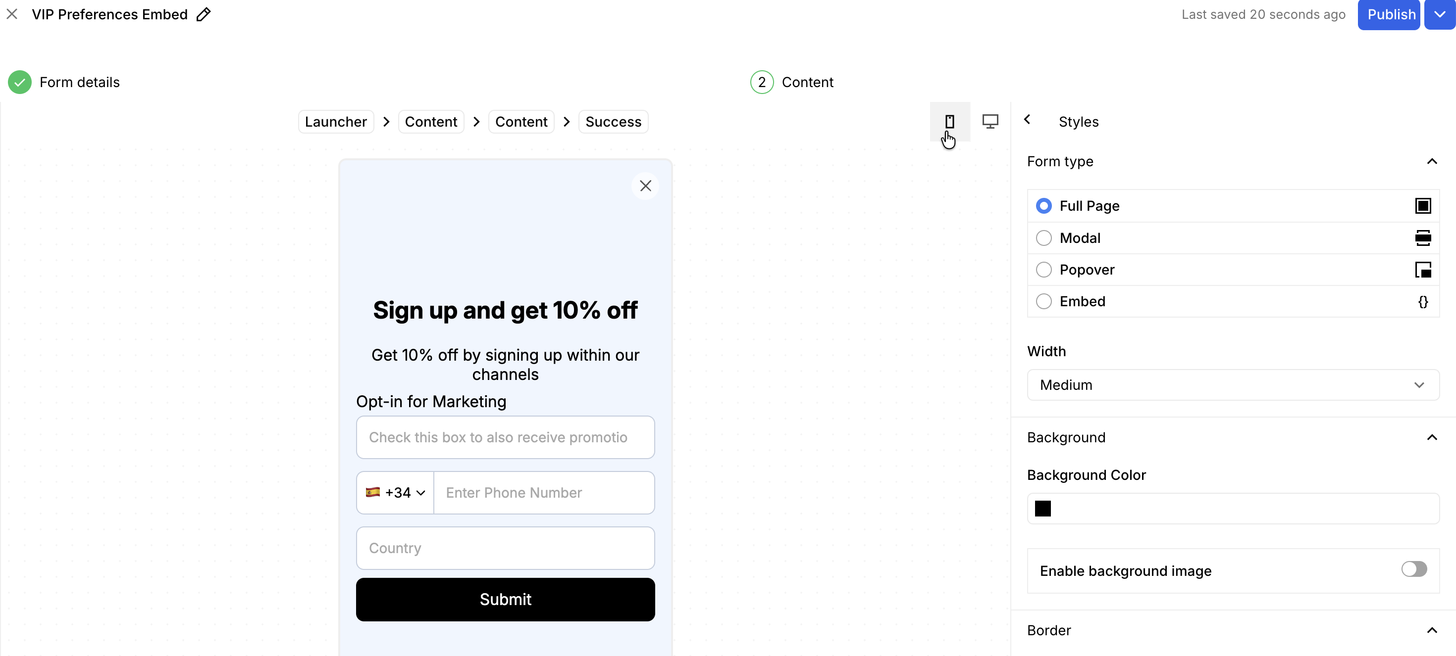
Task: Open the Publish options arrow dropdown
Action: click(x=1439, y=15)
